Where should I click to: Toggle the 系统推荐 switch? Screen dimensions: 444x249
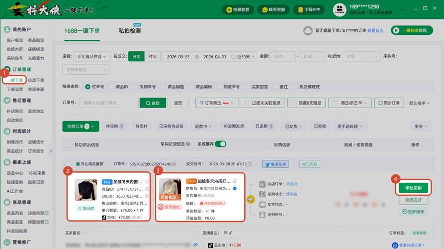pos(220,144)
